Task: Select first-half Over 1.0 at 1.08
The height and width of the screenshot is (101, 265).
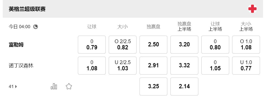Action: click(246, 45)
